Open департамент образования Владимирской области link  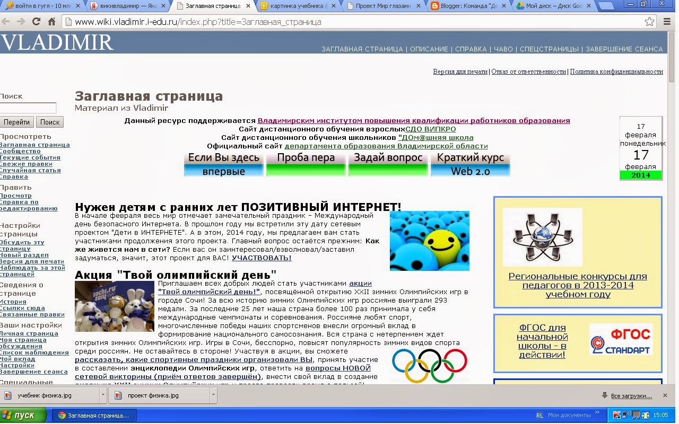[x=386, y=146]
